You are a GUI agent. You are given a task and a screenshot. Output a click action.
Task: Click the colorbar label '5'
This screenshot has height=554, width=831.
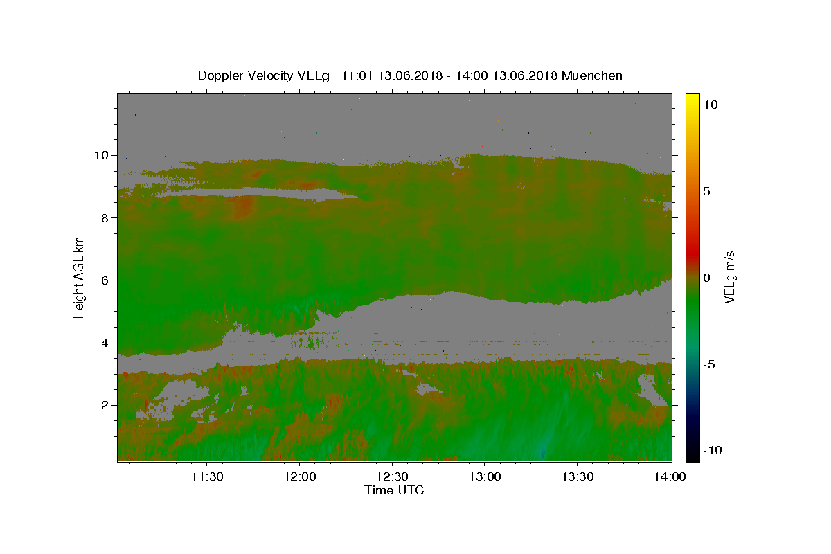tap(706, 191)
